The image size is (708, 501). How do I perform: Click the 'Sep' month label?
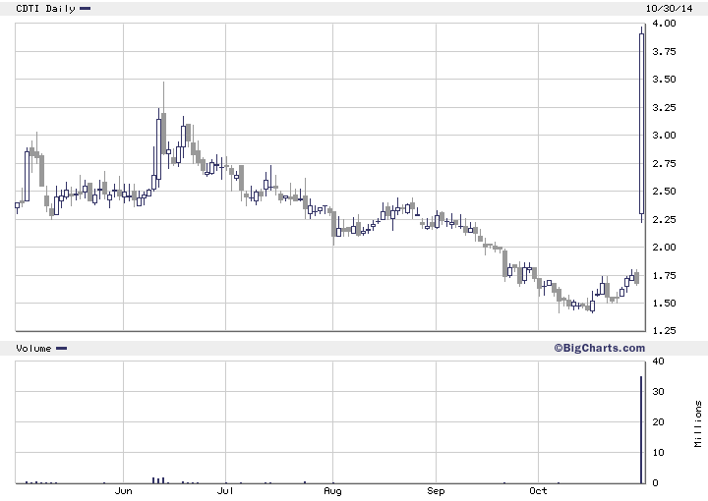pos(436,491)
